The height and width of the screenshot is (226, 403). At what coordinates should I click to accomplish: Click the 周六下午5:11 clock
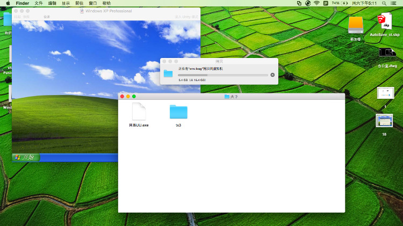(x=364, y=3)
